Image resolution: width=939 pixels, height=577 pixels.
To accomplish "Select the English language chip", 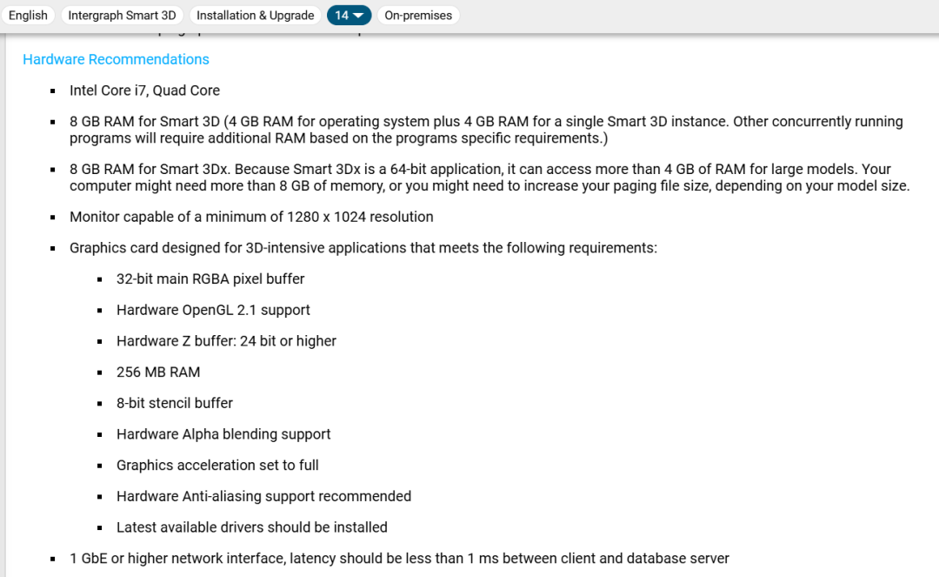I will pos(28,16).
